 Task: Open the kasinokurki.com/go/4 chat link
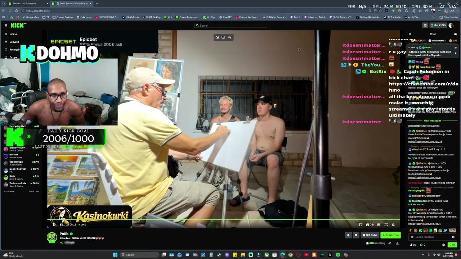[424, 224]
